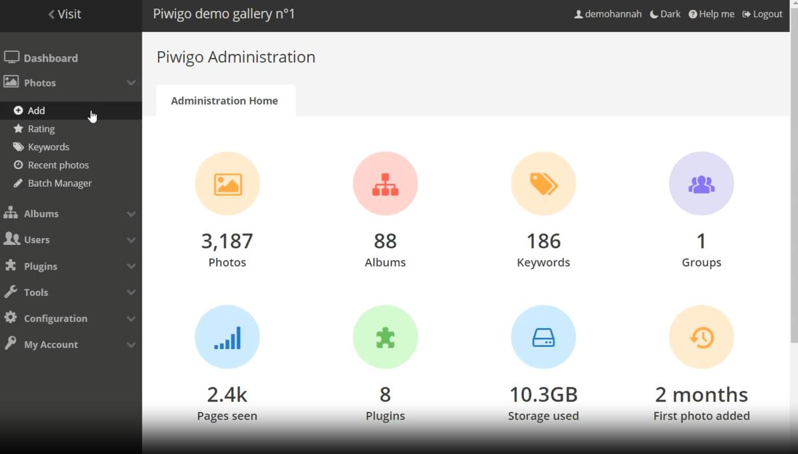Click the 88 albums count
This screenshot has height=454, width=798.
[x=385, y=241]
